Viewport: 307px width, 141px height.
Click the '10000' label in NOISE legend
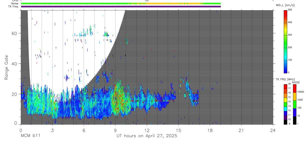pyautogui.click(x=301, y=92)
